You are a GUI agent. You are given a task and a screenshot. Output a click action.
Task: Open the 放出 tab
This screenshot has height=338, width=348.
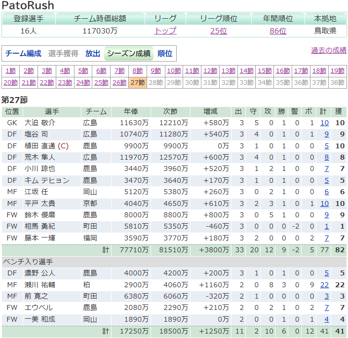coord(93,53)
